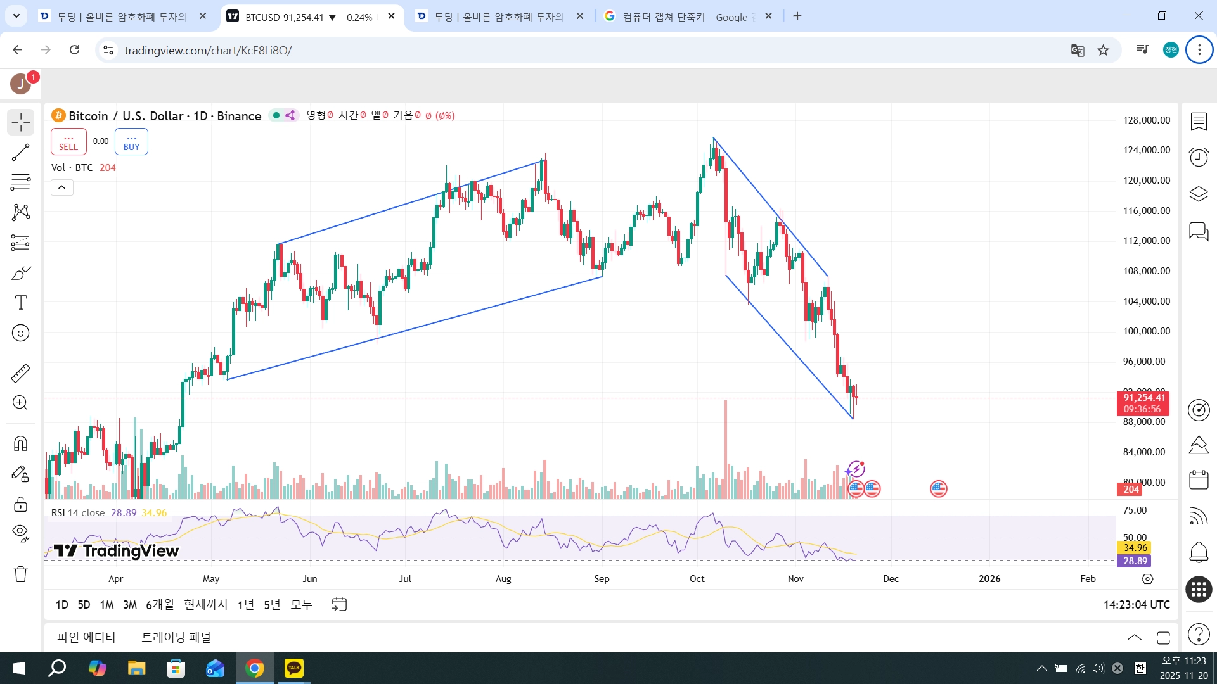This screenshot has height=684, width=1217.
Task: Open the 파인 에디터 tab
Action: tap(86, 637)
